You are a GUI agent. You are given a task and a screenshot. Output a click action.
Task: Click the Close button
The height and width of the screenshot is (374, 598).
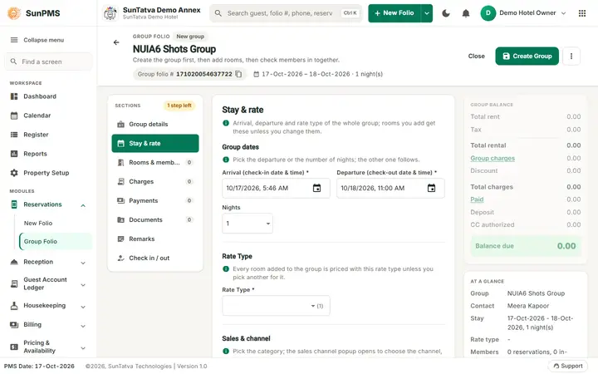[477, 57]
